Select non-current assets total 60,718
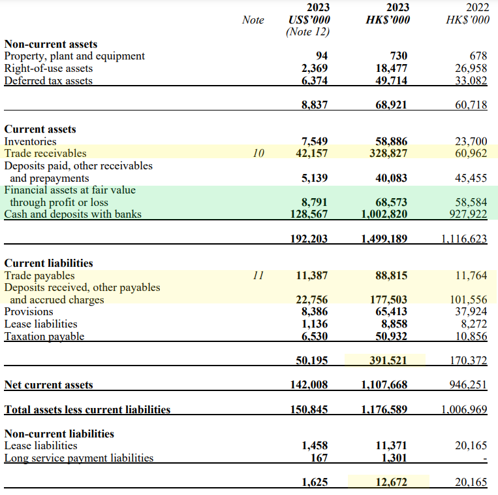 click(x=471, y=105)
